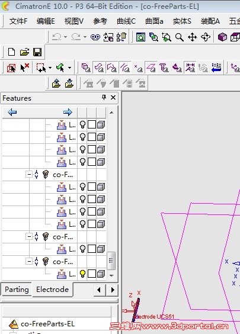The height and width of the screenshot is (334, 240).
Task: Click the Features tree scrollbar thumb
Action: (x=111, y=261)
